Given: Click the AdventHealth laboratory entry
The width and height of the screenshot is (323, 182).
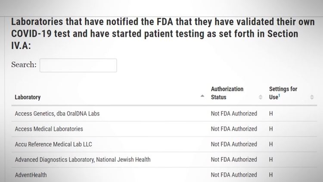Looking at the screenshot, I should [31, 175].
